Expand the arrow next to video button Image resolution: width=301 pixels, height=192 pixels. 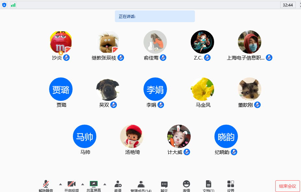pos(83,184)
